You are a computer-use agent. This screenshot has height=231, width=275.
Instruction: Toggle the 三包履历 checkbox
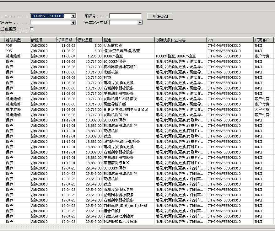pyautogui.click(x=32, y=29)
